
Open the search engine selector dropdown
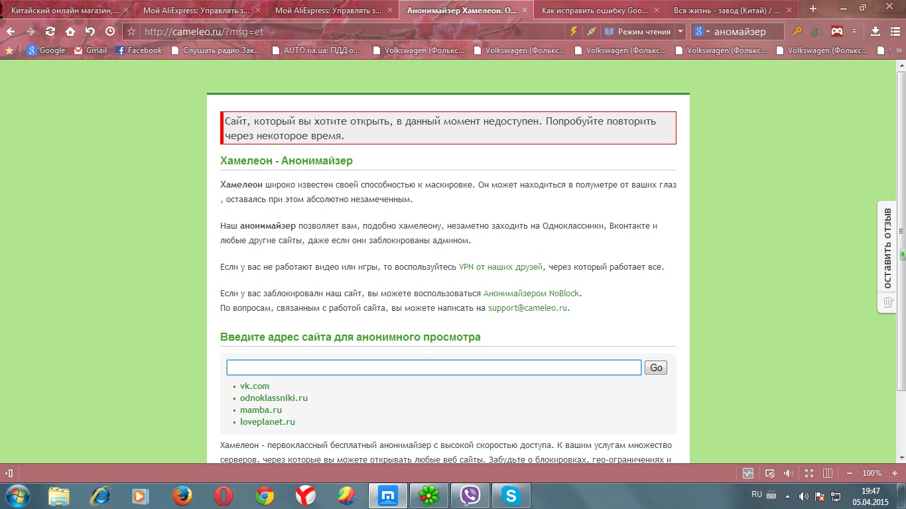pos(702,31)
